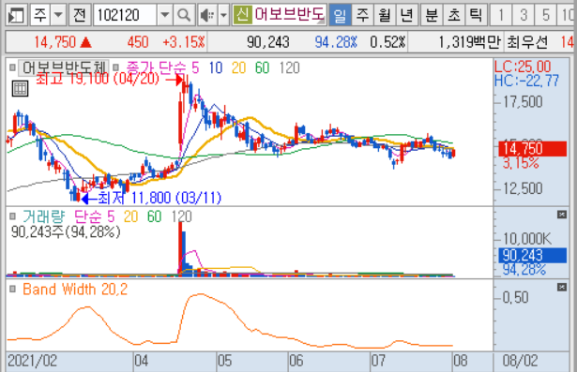Viewport: 577px width, 372px height.
Task: Click the red 14,750 price tag on axis
Action: click(x=533, y=149)
